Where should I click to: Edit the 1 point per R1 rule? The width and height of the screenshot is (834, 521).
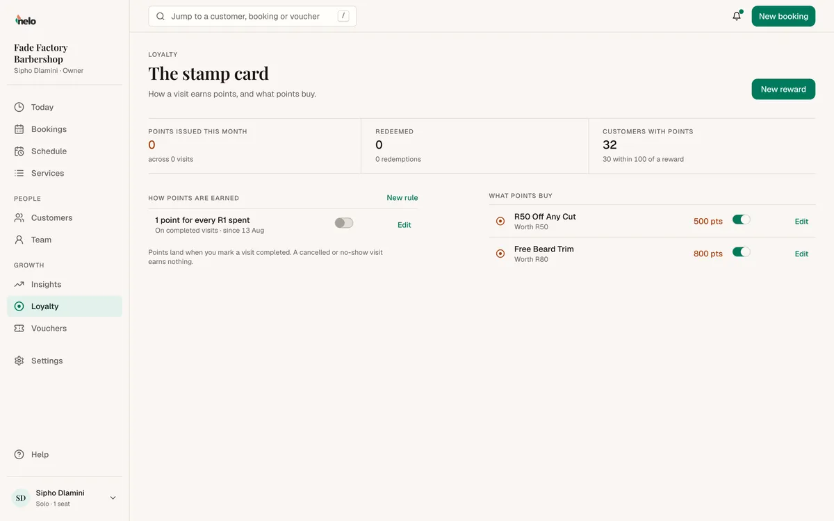coord(404,225)
